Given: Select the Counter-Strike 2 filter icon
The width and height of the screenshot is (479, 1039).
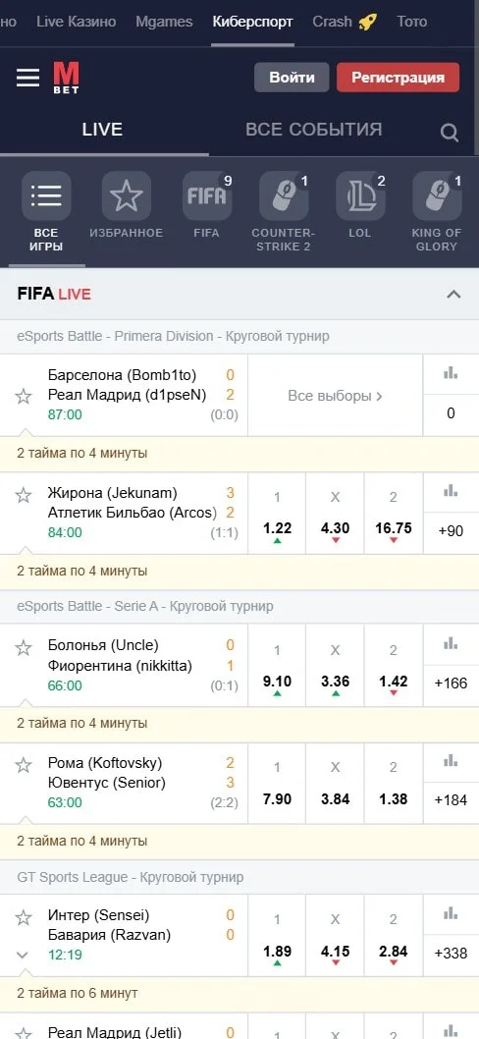Looking at the screenshot, I should (284, 196).
